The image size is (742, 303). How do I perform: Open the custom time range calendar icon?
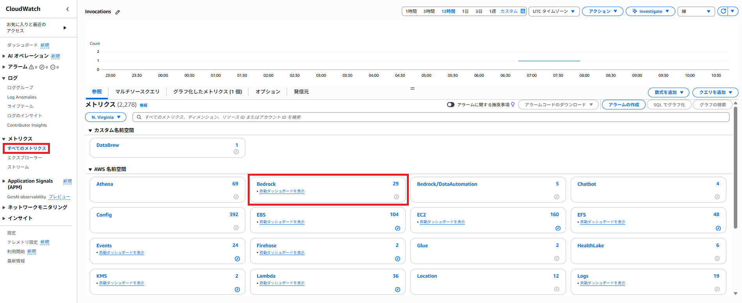pyautogui.click(x=523, y=11)
